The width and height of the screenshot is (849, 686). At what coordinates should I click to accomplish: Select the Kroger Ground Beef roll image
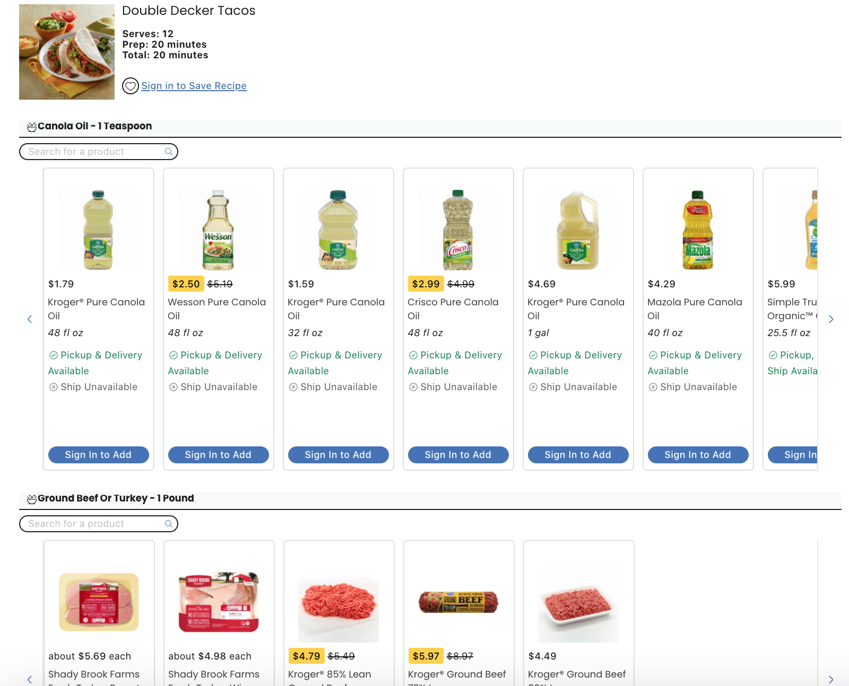(458, 603)
